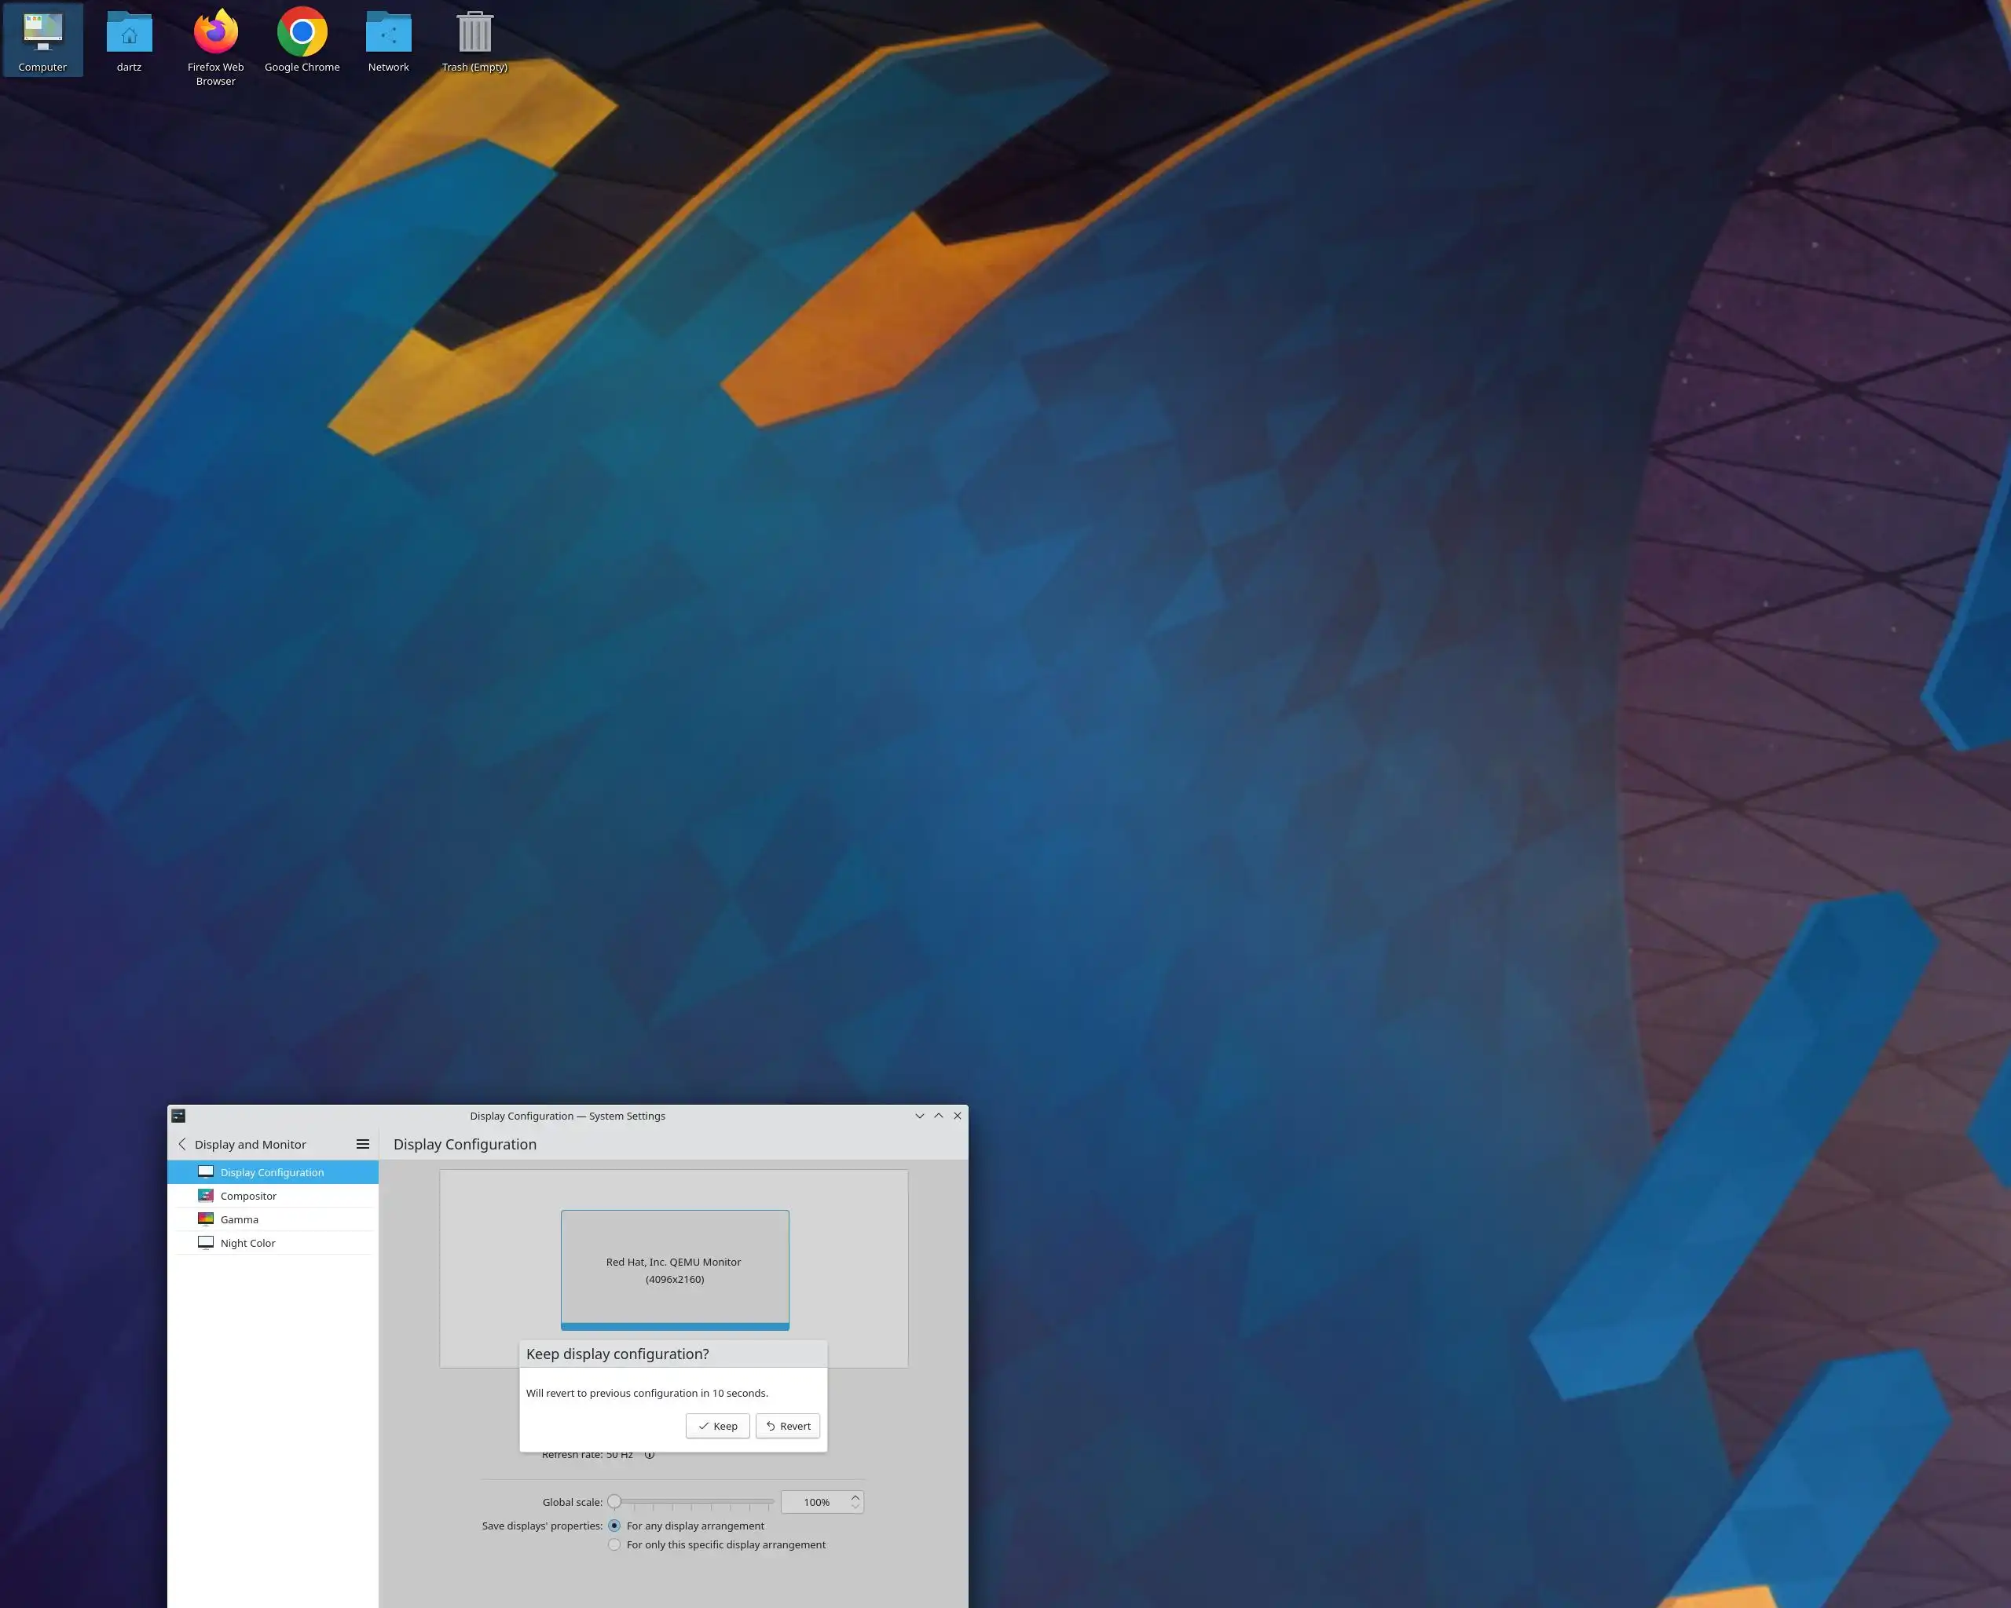The width and height of the screenshot is (2011, 1608).
Task: Select 'For only this specific display arrangement'
Action: [x=614, y=1544]
